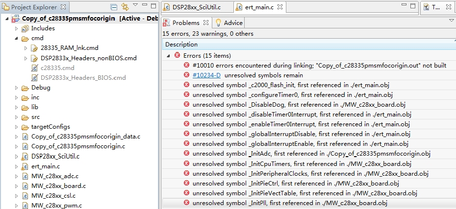Click the c28335.cmd excluded file icon
This screenshot has width=456, height=209.
click(34, 68)
